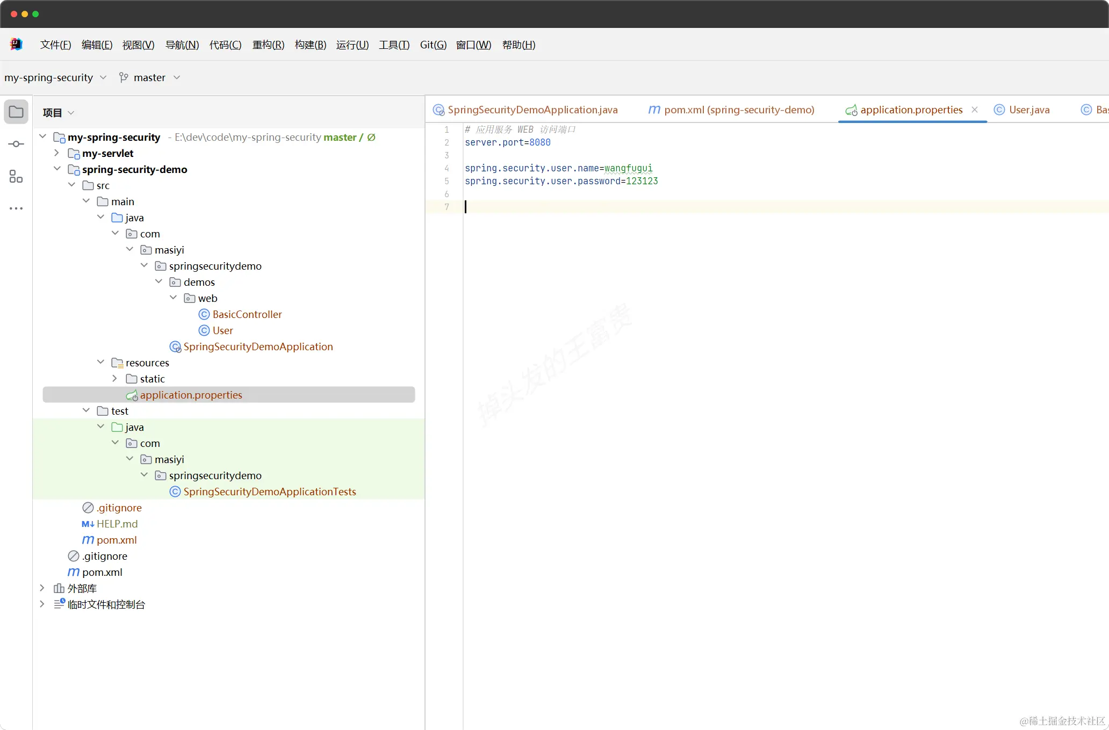Select BasicController in project tree
The height and width of the screenshot is (730, 1109).
point(247,314)
